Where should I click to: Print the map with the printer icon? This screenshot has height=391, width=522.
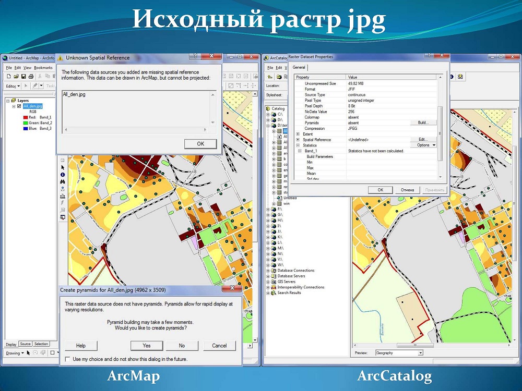point(31,77)
